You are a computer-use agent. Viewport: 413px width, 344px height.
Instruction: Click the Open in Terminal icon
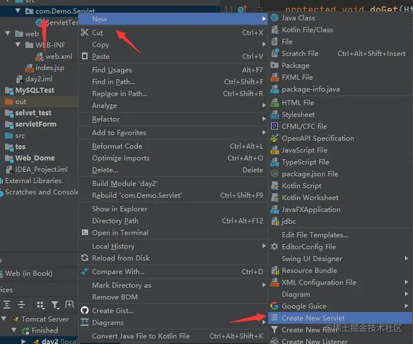pos(85,232)
